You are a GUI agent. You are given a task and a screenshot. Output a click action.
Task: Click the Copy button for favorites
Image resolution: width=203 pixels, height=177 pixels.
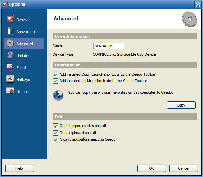tap(181, 105)
